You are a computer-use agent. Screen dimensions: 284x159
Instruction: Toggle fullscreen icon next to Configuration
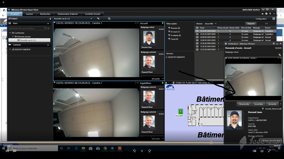(x=274, y=18)
